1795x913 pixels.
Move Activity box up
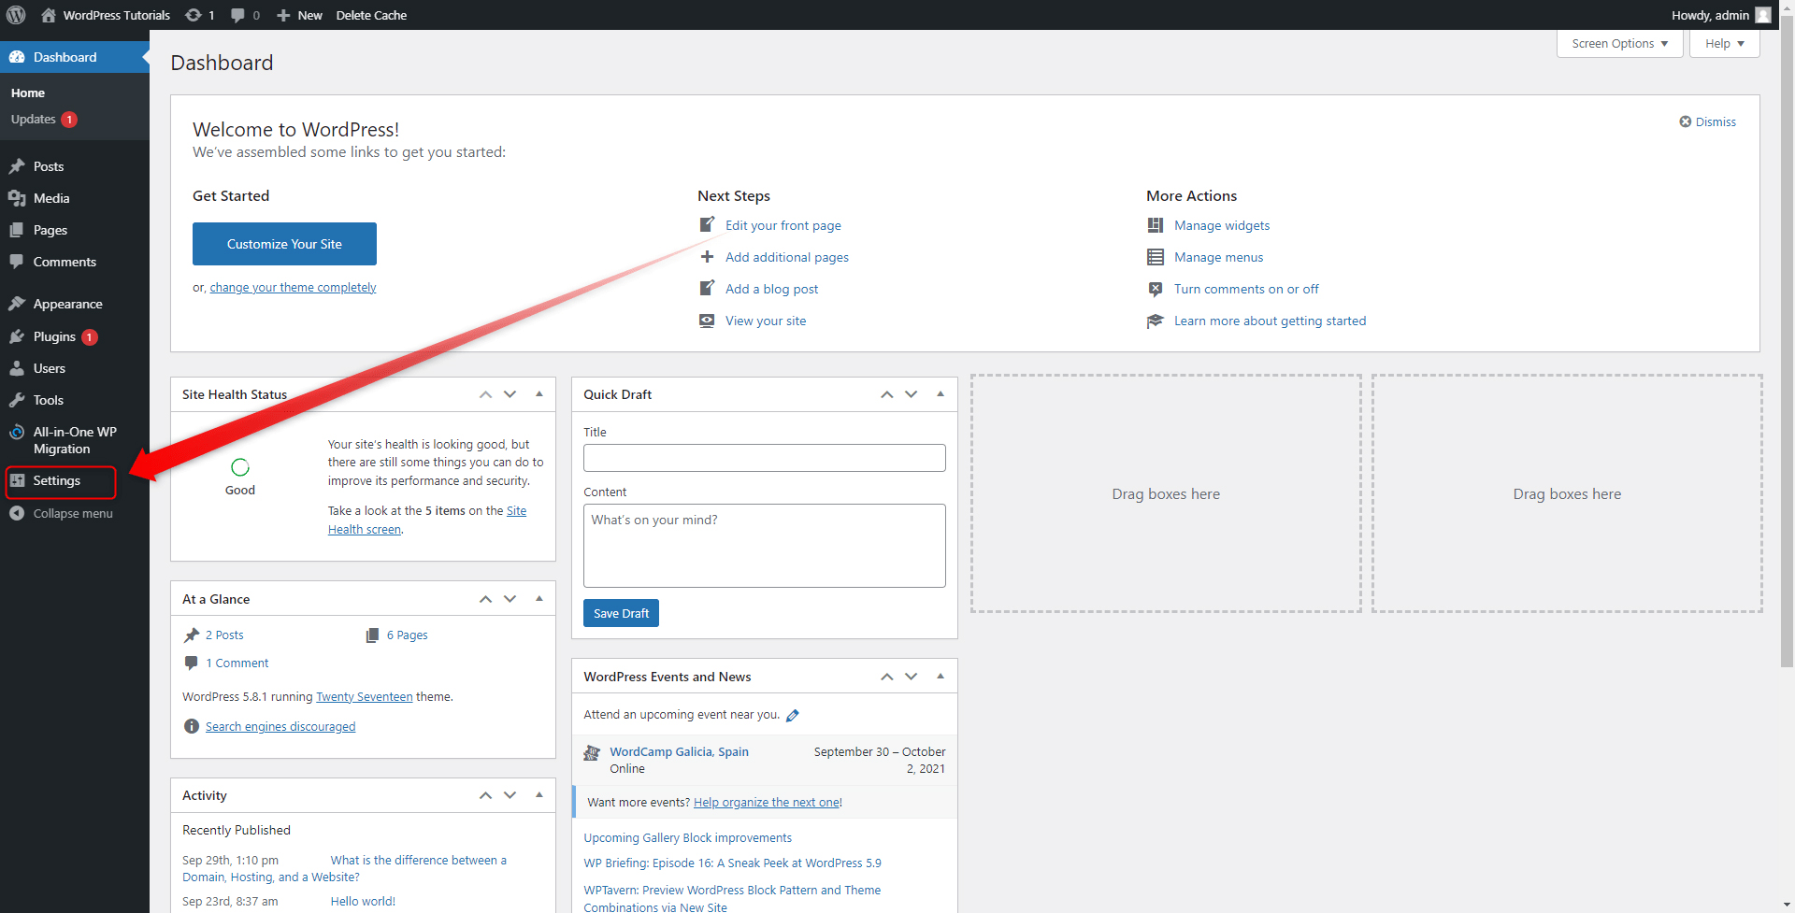[x=485, y=795]
